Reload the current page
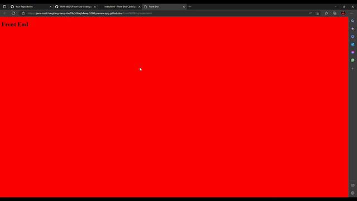The image size is (357, 201). tap(13, 13)
